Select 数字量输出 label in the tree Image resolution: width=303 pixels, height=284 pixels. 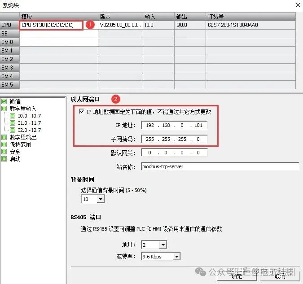click(x=23, y=137)
